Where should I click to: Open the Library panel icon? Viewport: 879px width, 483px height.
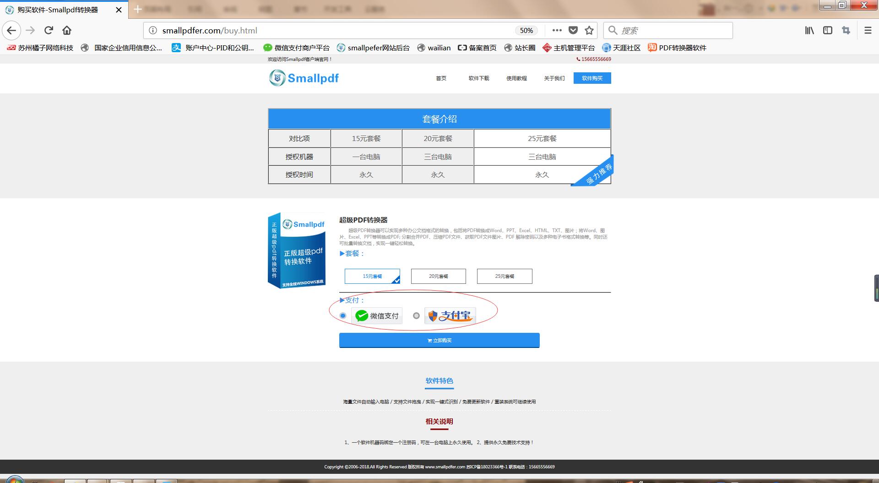(808, 30)
